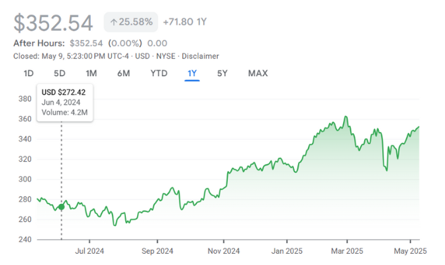
Task: Click the 240 price axis label
Action: coord(25,239)
